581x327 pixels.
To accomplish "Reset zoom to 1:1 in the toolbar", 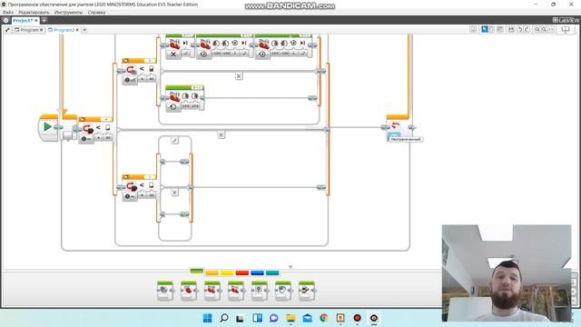I will coord(551,29).
